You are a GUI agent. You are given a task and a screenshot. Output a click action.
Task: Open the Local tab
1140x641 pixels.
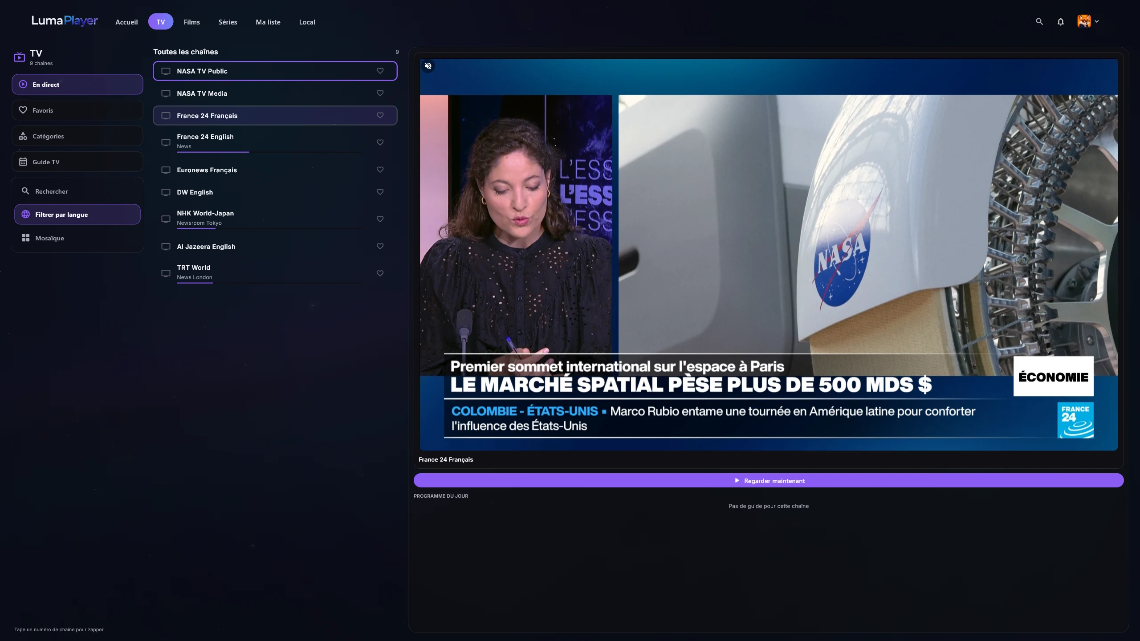point(307,22)
